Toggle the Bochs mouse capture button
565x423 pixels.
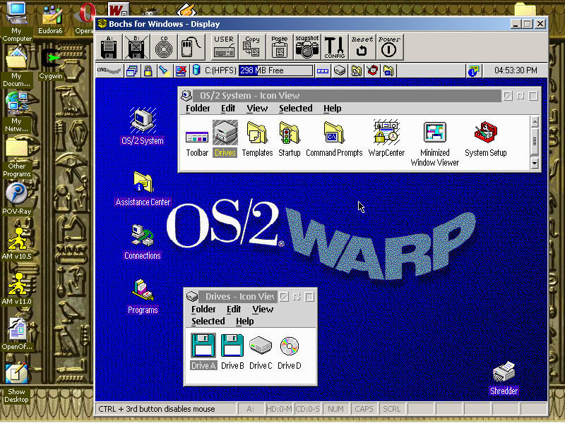[191, 47]
